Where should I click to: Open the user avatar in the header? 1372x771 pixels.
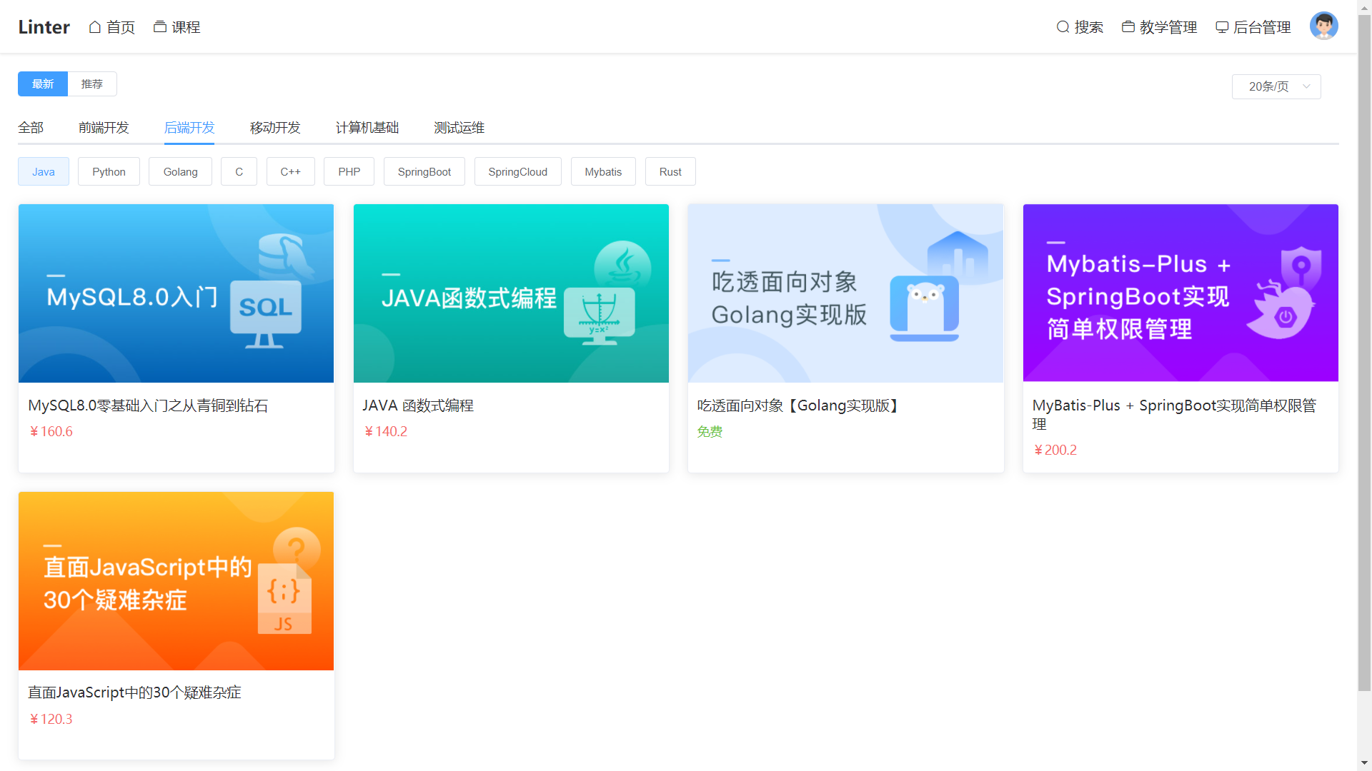click(x=1323, y=26)
